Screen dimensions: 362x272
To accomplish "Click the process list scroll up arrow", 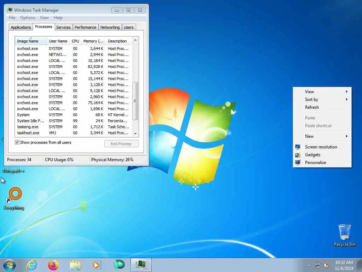I will coord(135,40).
